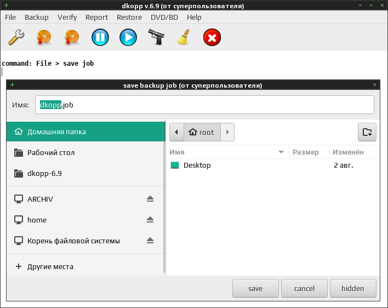Open Другие места locations
The height and width of the screenshot is (308, 388).
point(85,266)
